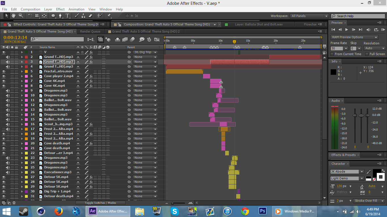The width and height of the screenshot is (387, 217).
Task: Mute audio of Executioner.mp3 layer
Action: (x=8, y=172)
